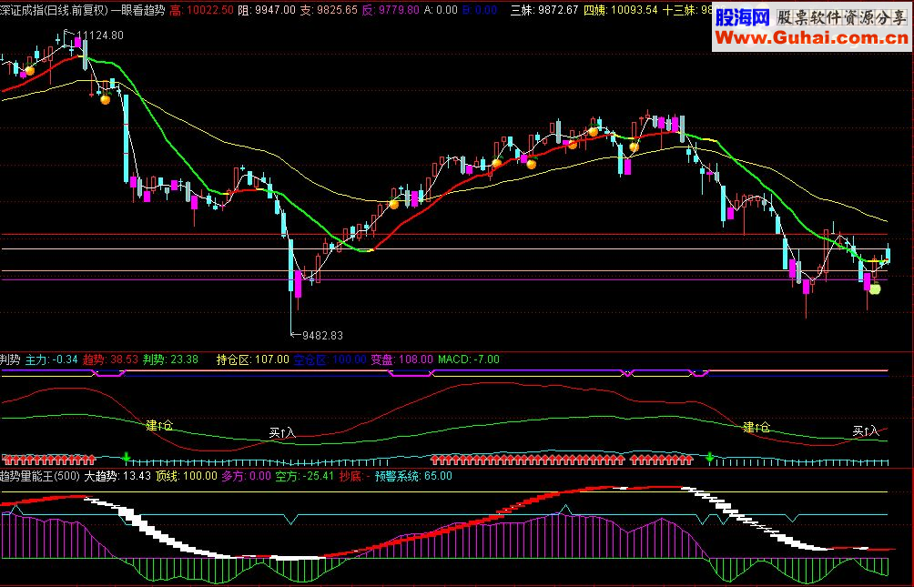Select the 持仓区: 107.00 readout

point(253,359)
